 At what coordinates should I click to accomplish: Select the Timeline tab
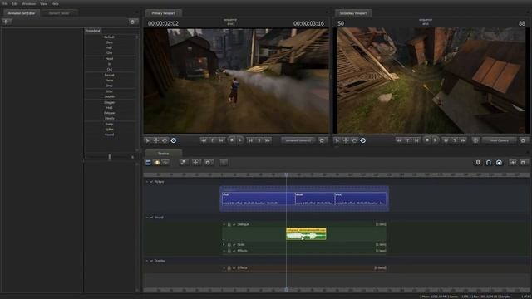(163, 154)
